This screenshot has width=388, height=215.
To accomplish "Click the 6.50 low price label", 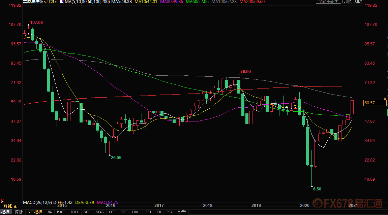I will (317, 189).
